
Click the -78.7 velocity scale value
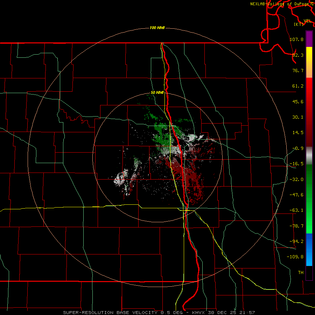click(x=296, y=226)
